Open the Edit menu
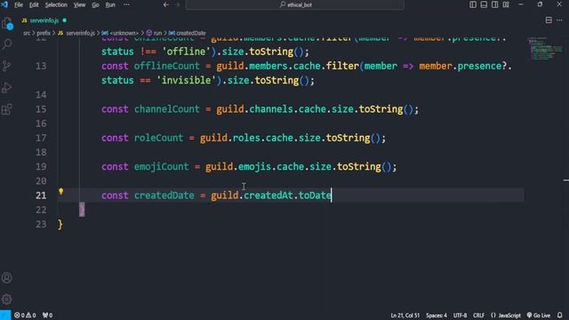The image size is (569, 320). 34,4
